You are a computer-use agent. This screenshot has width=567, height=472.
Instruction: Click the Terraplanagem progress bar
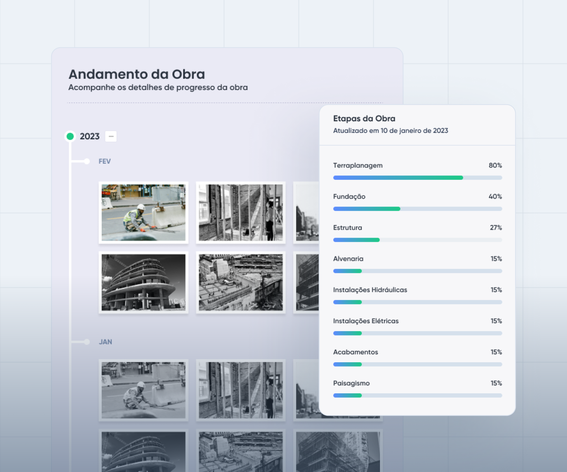click(417, 178)
